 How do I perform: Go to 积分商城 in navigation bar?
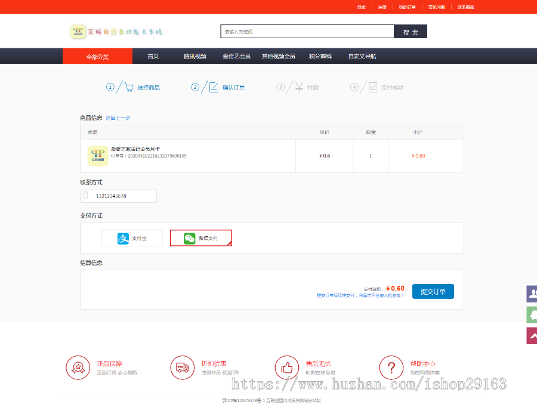tap(320, 56)
